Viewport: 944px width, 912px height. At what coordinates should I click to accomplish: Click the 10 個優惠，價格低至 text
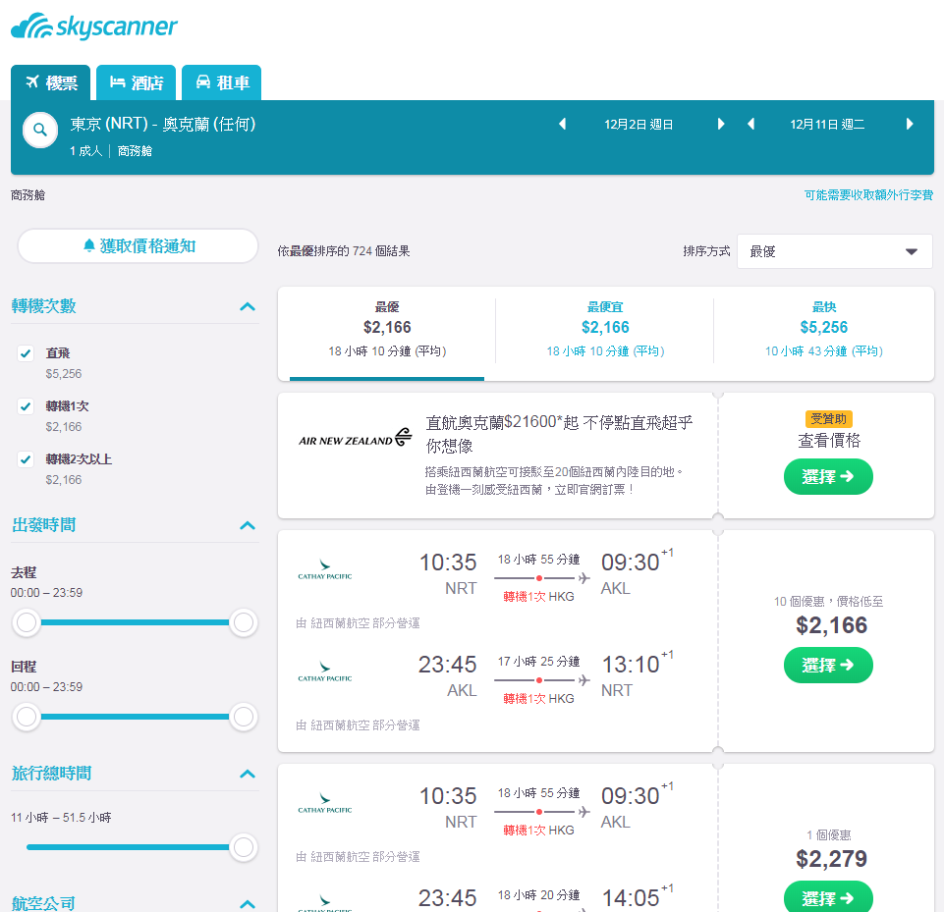(x=828, y=602)
